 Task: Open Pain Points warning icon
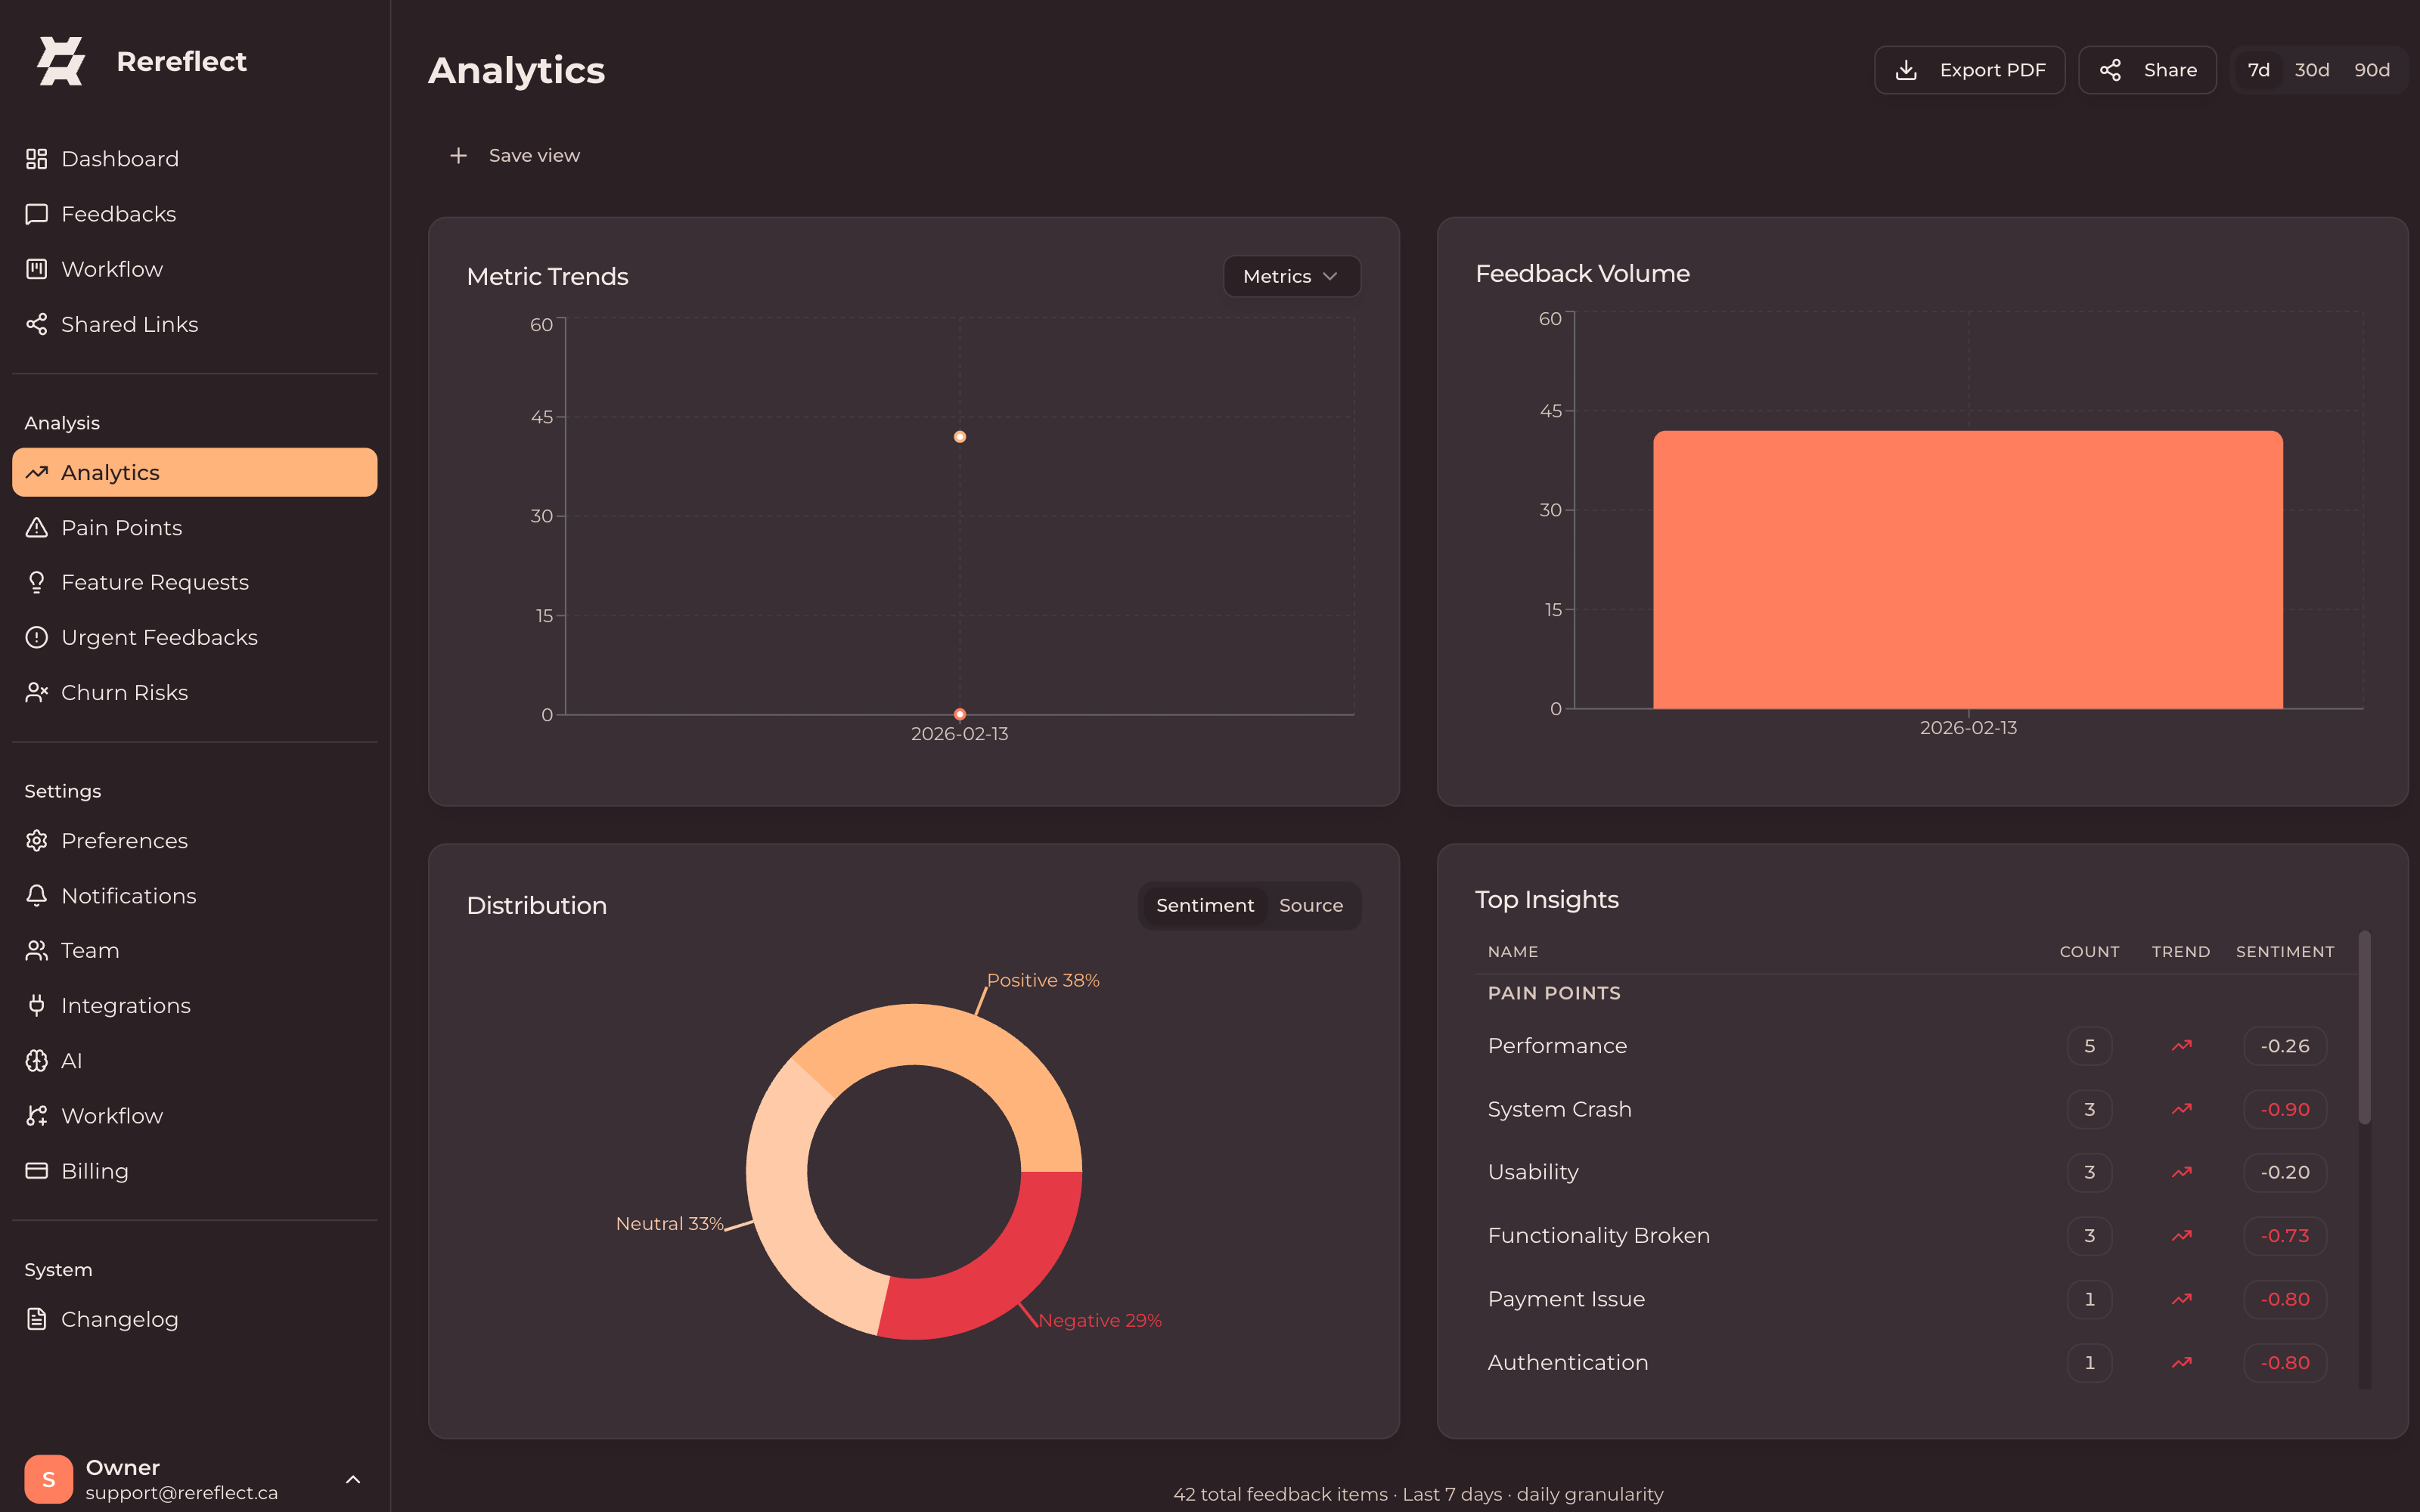click(x=37, y=527)
